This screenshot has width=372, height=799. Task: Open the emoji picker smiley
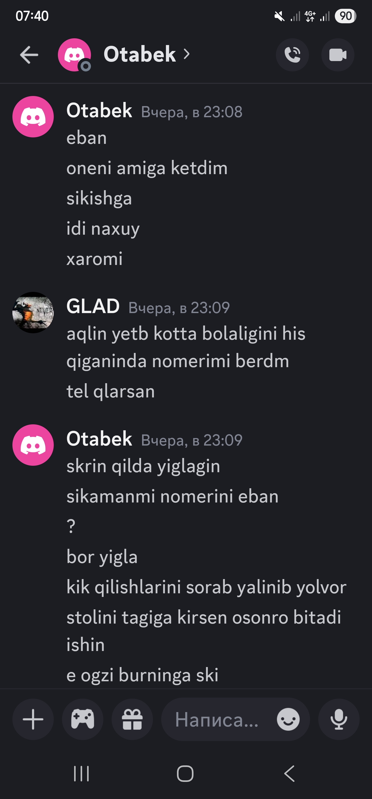tap(288, 719)
